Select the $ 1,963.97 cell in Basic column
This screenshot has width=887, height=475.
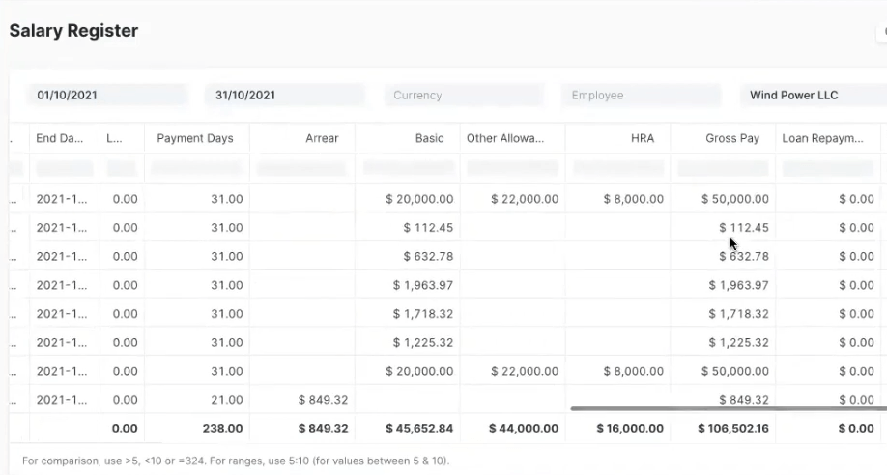click(423, 285)
